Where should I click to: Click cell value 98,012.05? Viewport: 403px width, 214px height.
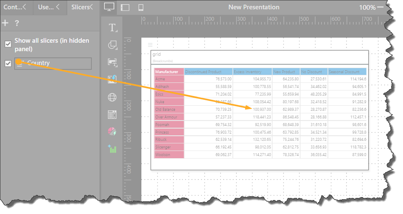[263, 147]
